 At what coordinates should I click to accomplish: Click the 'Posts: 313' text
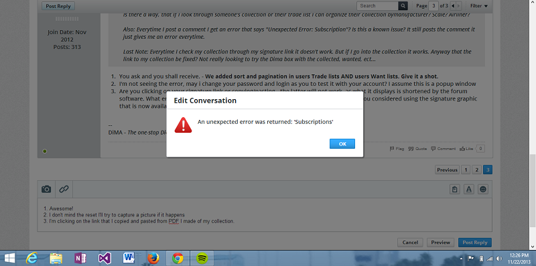coord(67,47)
